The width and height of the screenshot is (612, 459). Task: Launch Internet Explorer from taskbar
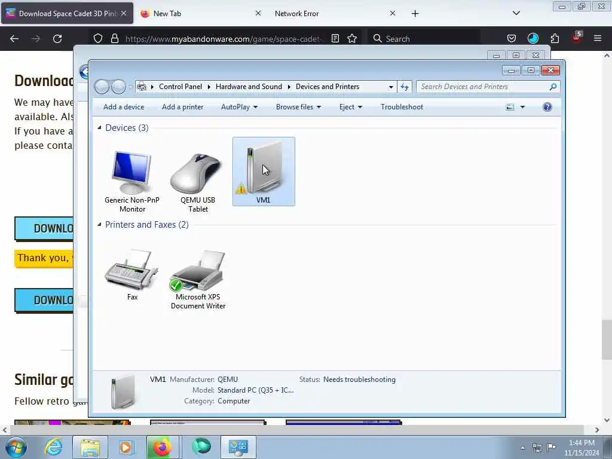tap(53, 447)
